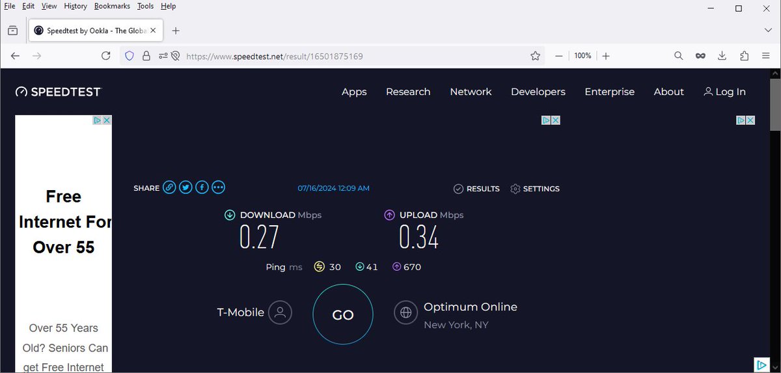Zoom in with plus button

(606, 56)
